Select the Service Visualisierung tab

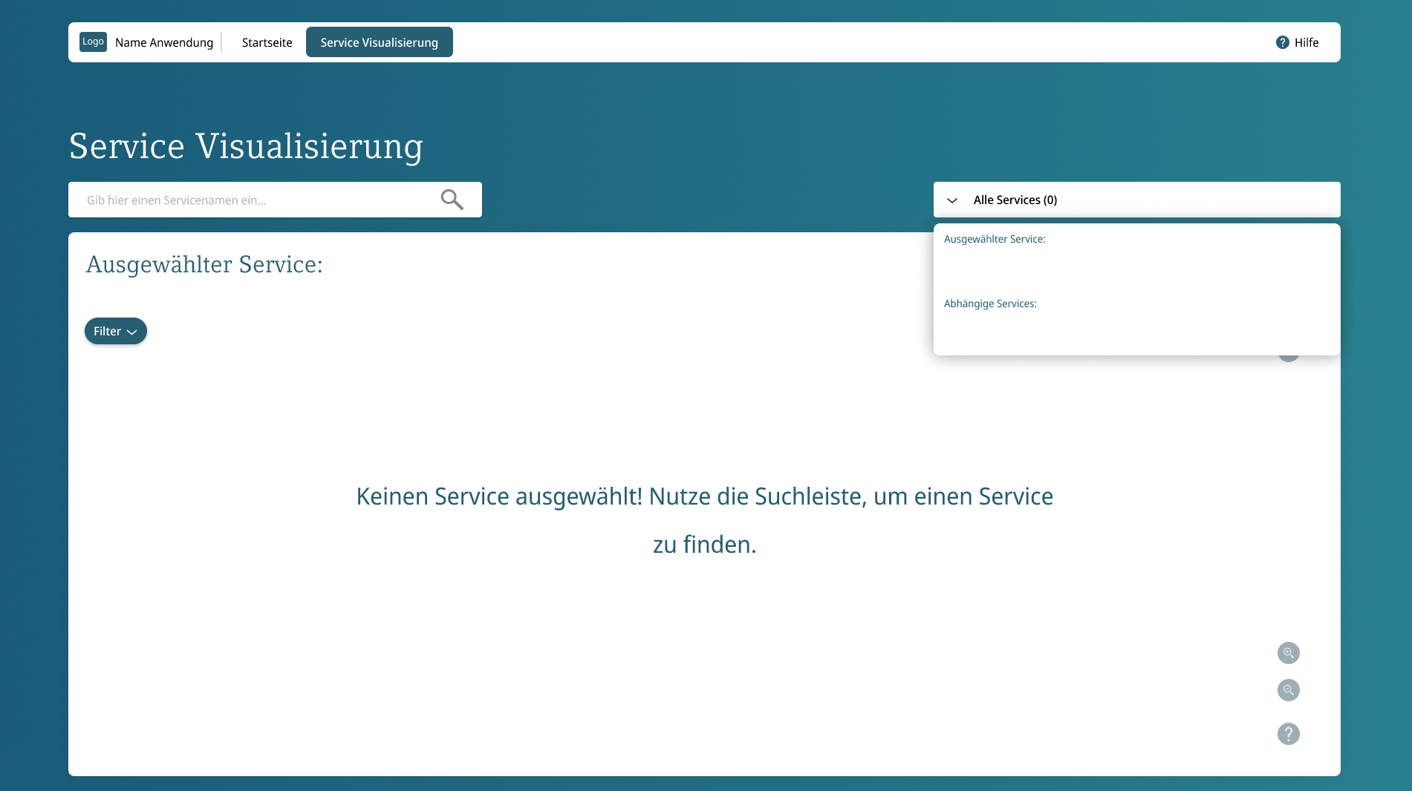click(379, 42)
